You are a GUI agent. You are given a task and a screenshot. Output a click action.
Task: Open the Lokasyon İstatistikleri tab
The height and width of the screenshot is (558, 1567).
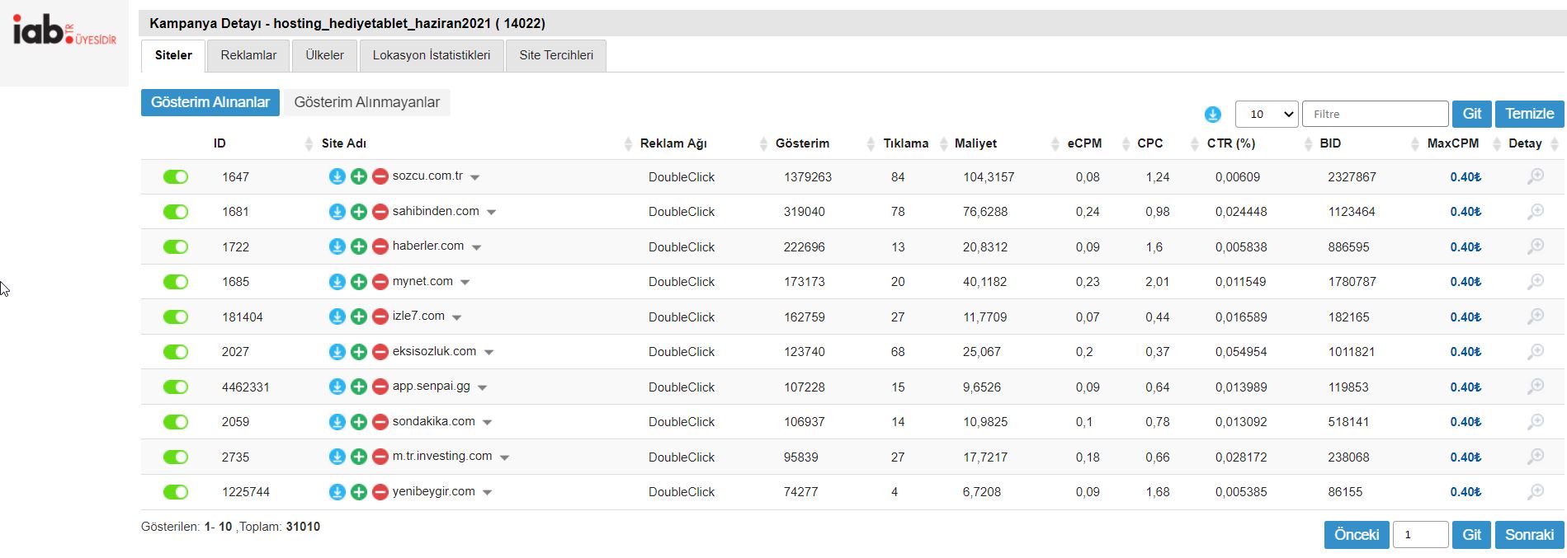click(x=432, y=55)
